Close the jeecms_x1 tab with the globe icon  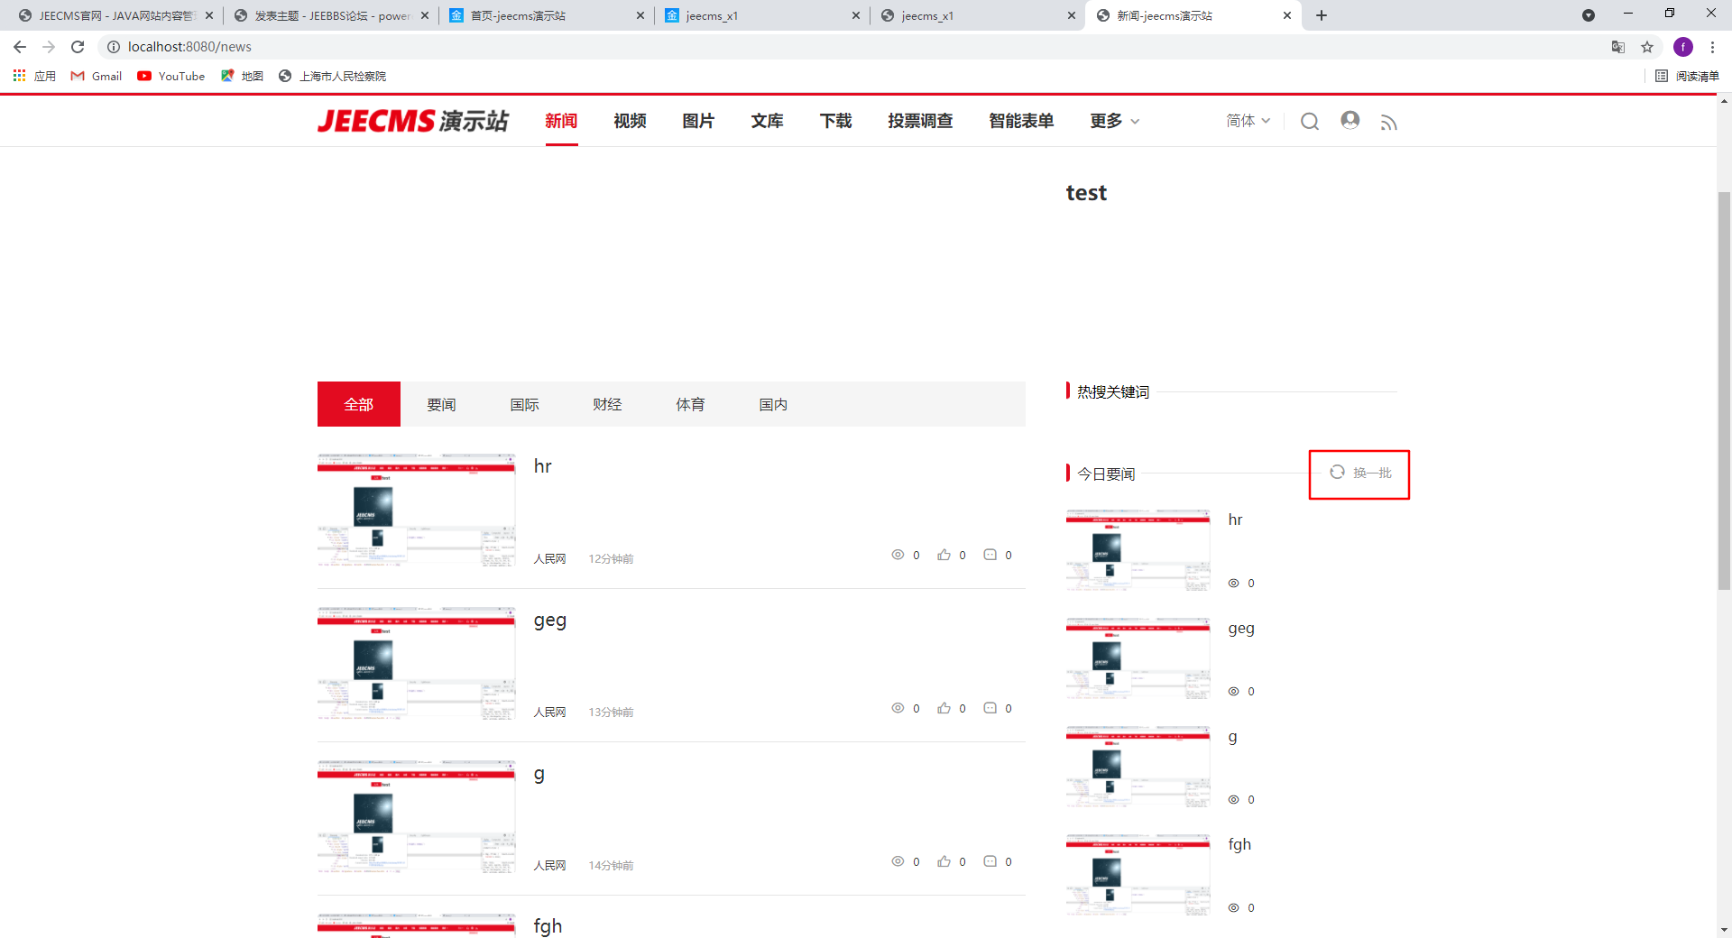pyautogui.click(x=1072, y=15)
